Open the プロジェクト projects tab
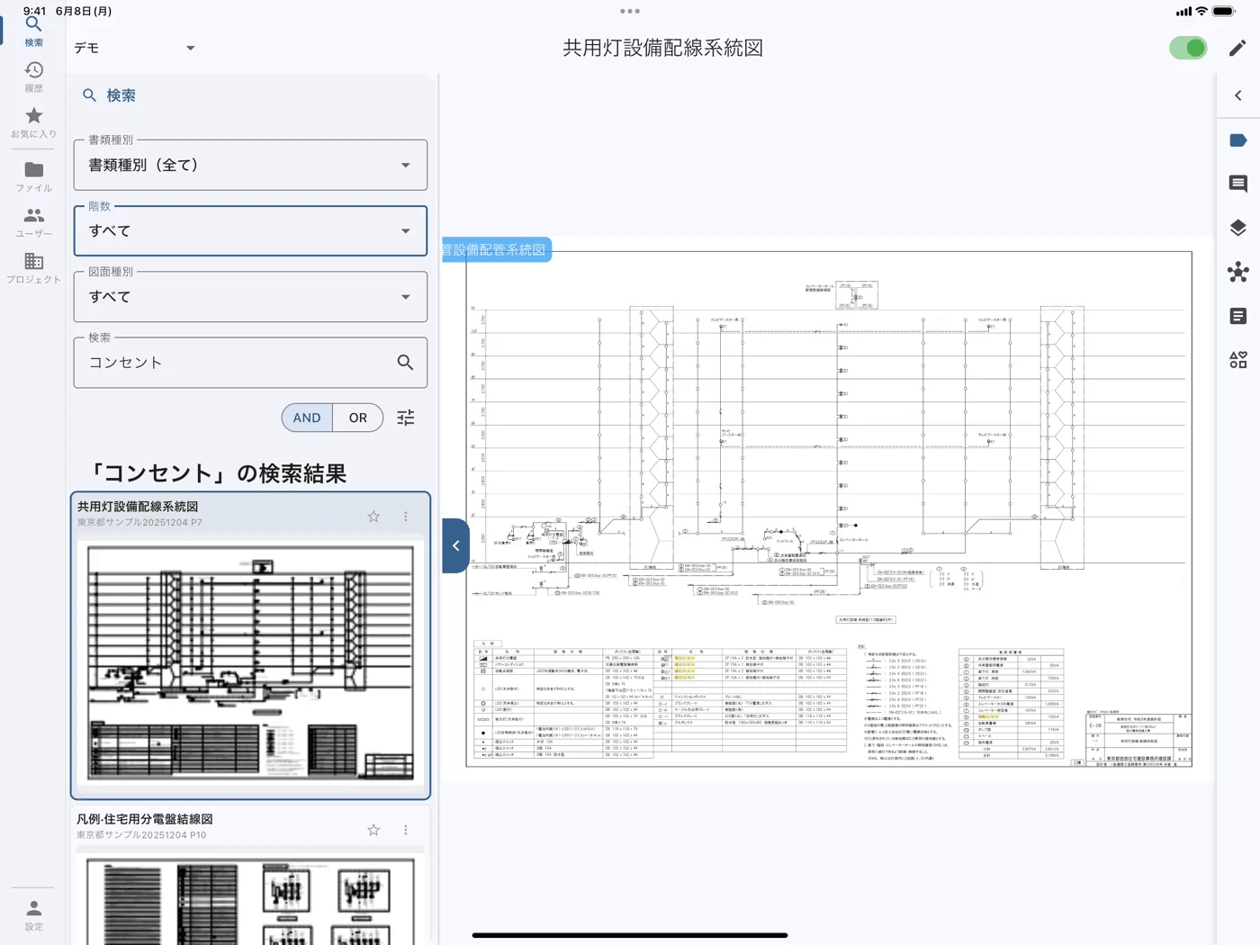1260x945 pixels. click(x=33, y=268)
